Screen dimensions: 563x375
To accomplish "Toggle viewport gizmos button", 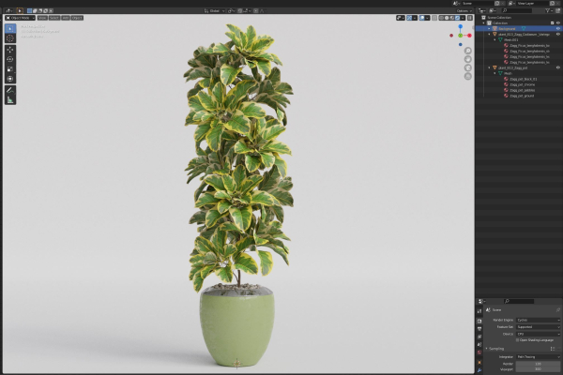I will (409, 18).
